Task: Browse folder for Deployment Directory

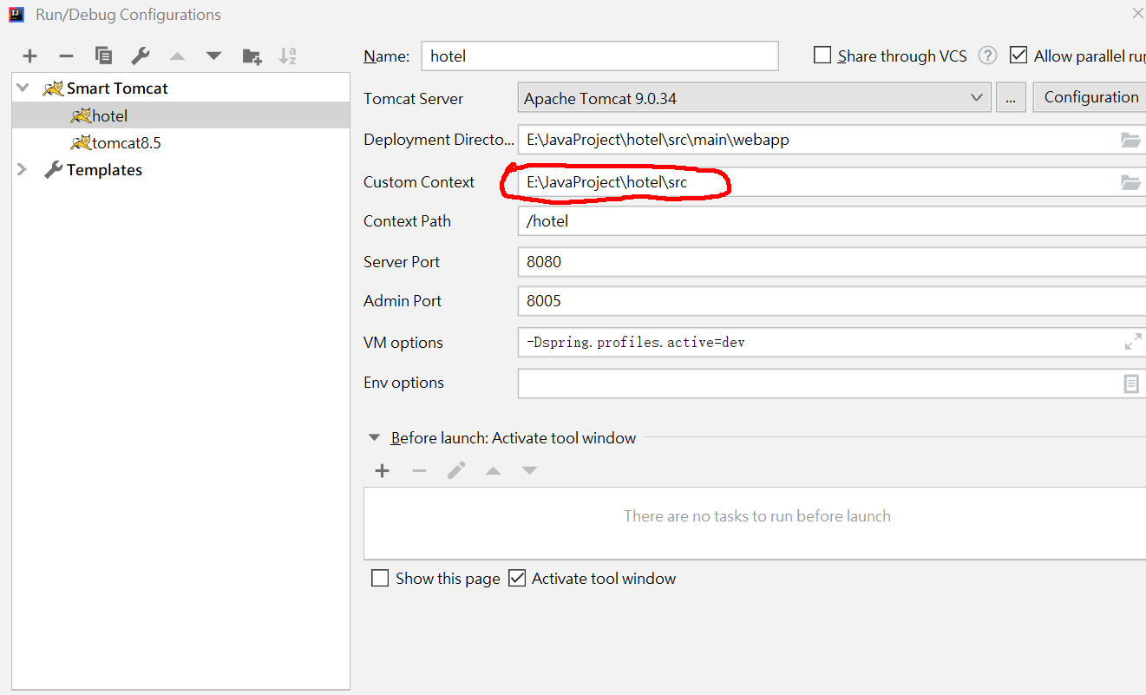Action: click(x=1130, y=140)
